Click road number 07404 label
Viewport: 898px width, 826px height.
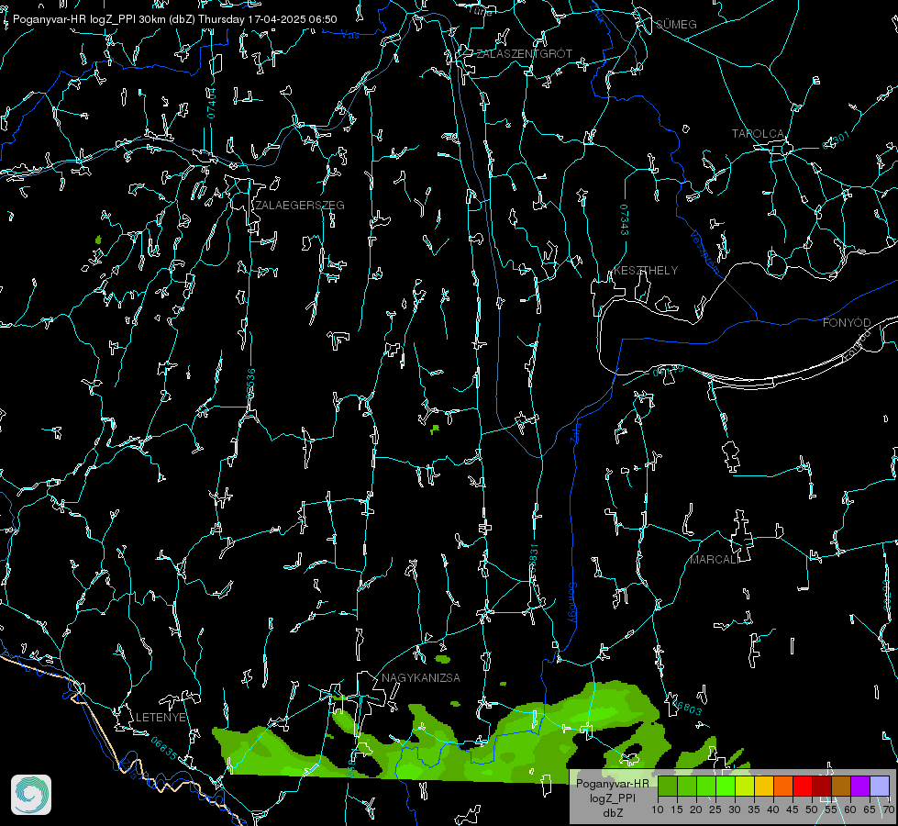[211, 103]
